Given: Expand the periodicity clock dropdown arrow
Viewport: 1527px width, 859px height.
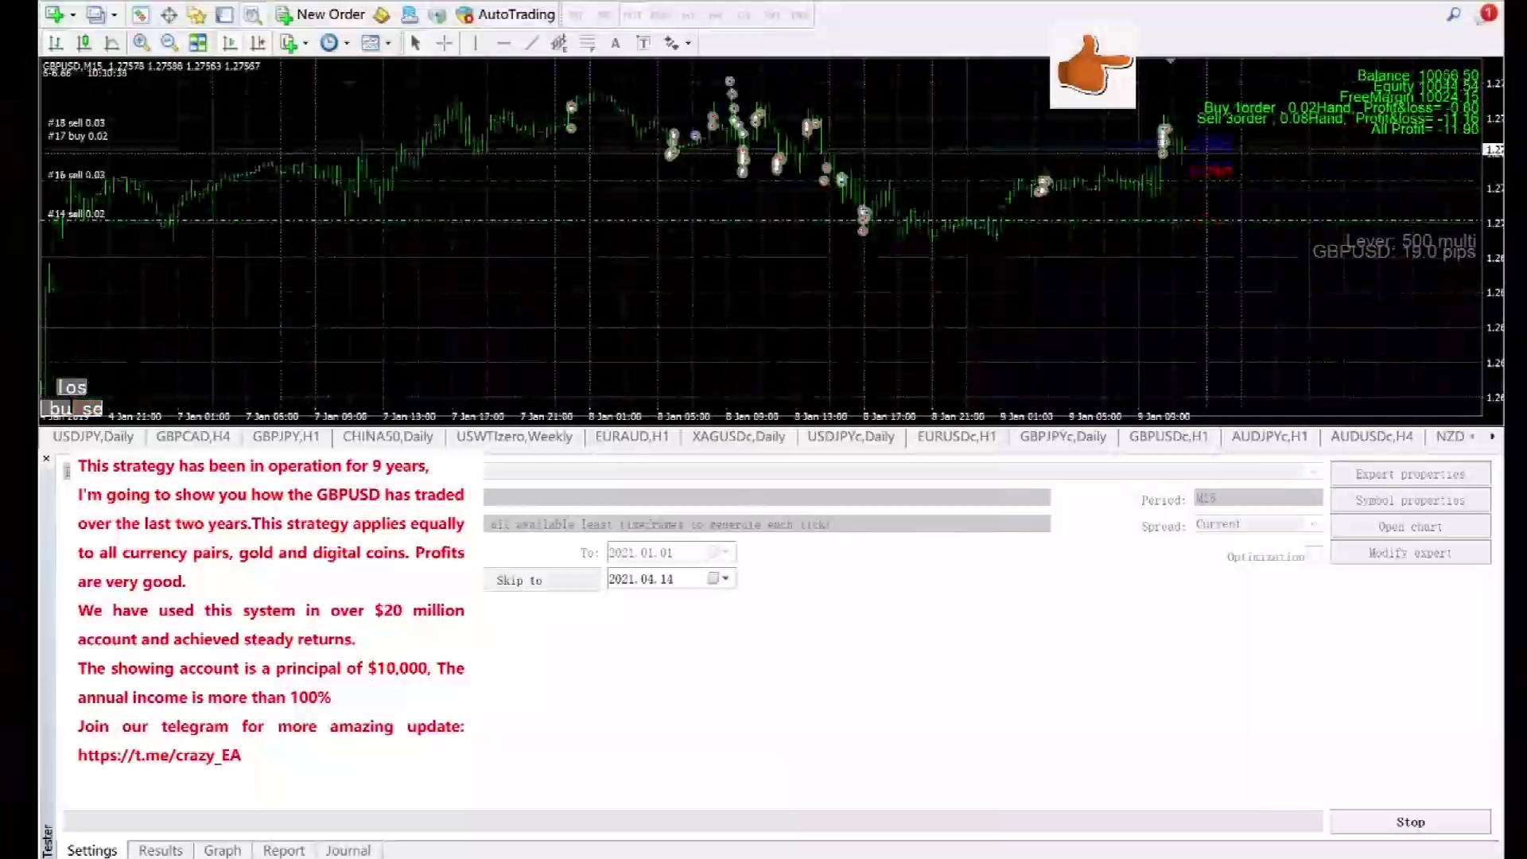Looking at the screenshot, I should pos(347,43).
